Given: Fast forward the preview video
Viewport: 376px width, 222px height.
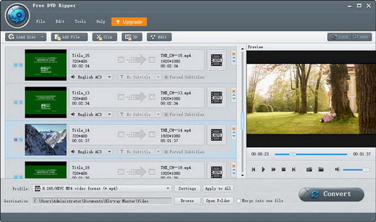Looking at the screenshot, I should (273, 169).
